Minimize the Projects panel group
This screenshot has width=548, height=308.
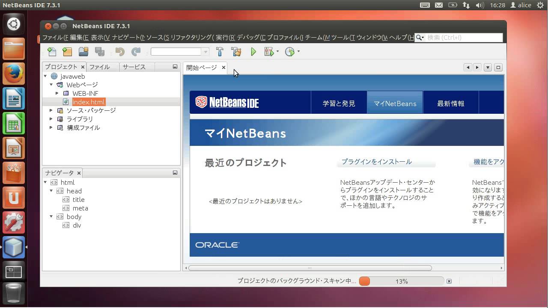(175, 67)
